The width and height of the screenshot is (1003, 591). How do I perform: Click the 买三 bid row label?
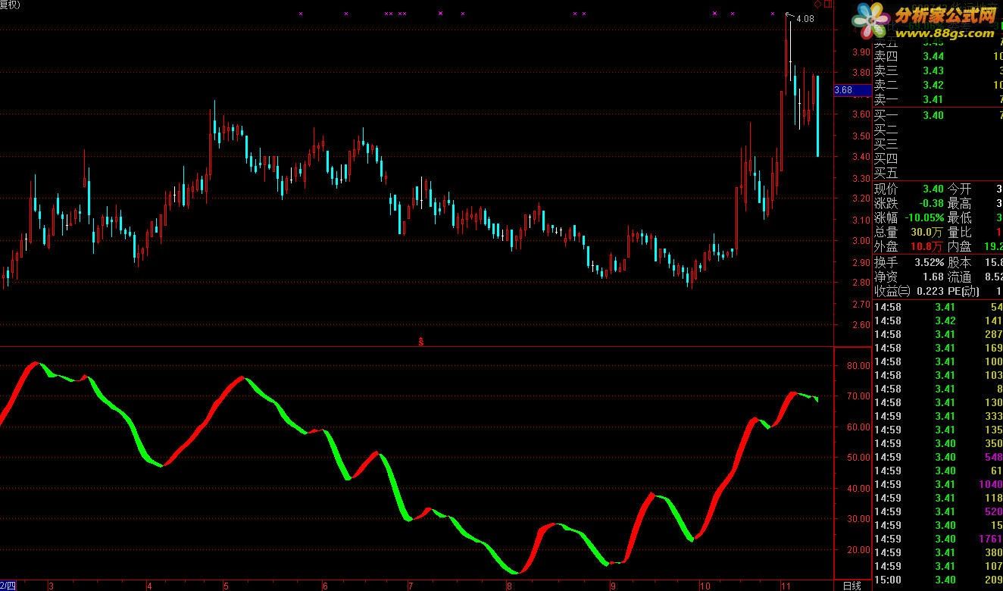[886, 144]
